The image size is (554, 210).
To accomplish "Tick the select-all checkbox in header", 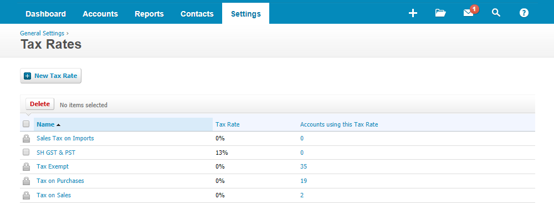I will (x=26, y=124).
